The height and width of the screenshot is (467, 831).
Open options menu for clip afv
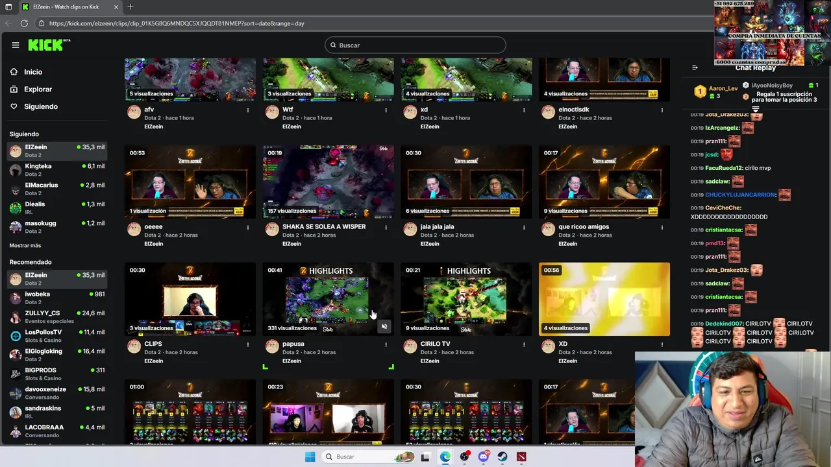pyautogui.click(x=248, y=110)
